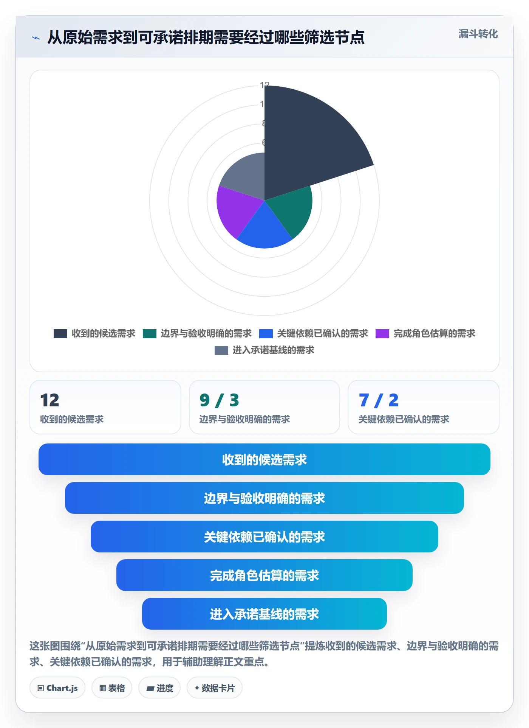Click the 表格 tag label
This screenshot has height=728, width=529.
pyautogui.click(x=116, y=688)
